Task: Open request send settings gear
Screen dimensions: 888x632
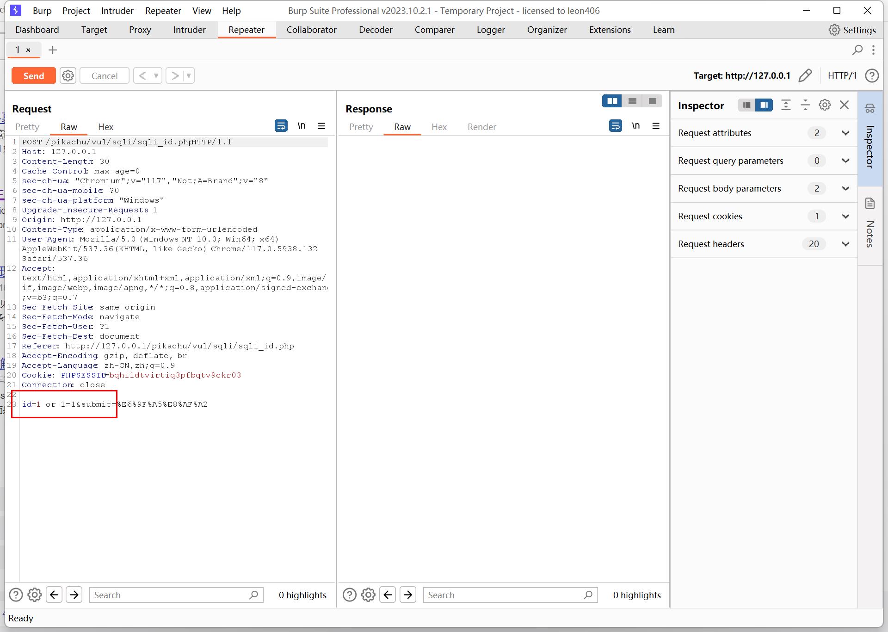Action: [68, 76]
